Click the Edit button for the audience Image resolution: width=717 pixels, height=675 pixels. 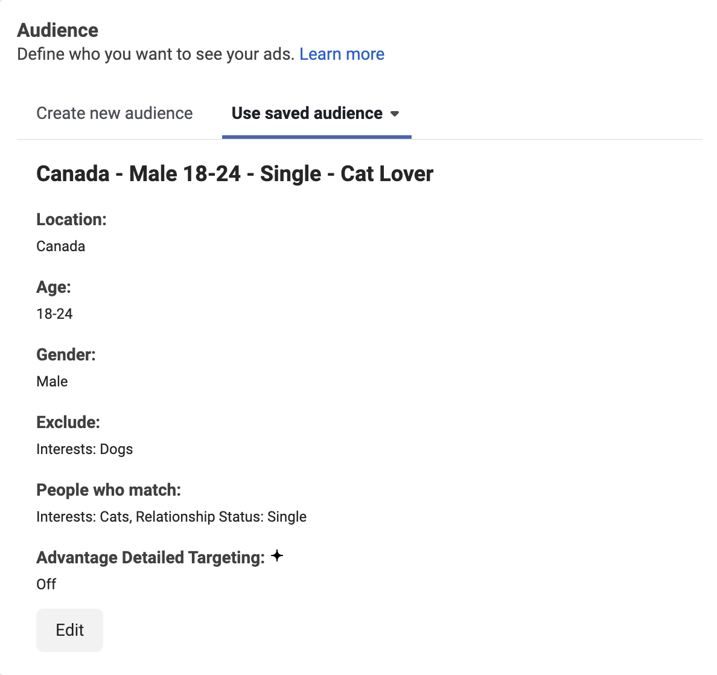click(69, 630)
